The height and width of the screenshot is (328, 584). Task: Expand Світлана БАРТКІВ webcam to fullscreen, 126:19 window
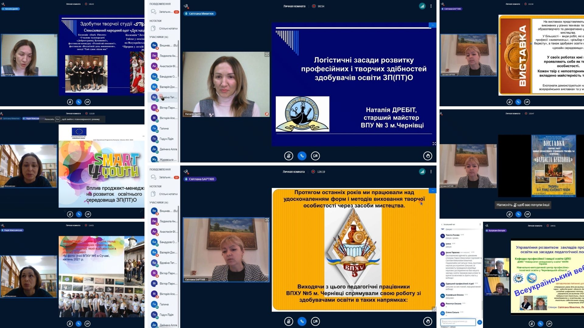pos(267,220)
